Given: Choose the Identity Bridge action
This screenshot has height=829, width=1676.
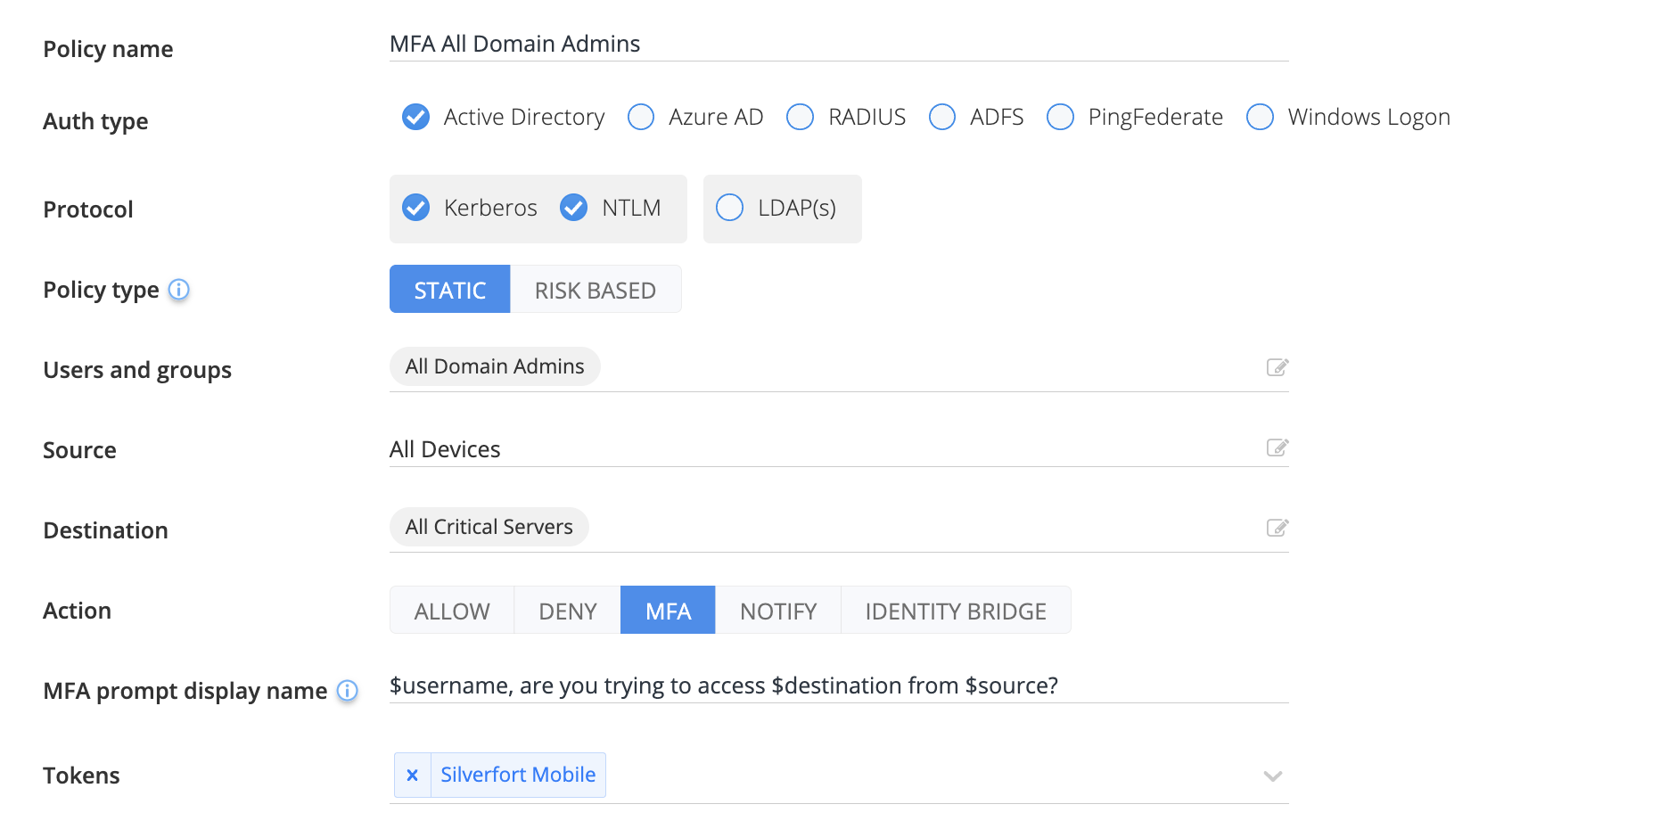Looking at the screenshot, I should pos(955,611).
